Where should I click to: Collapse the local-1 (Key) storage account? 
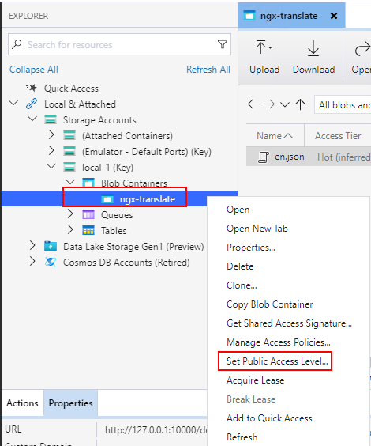51,166
